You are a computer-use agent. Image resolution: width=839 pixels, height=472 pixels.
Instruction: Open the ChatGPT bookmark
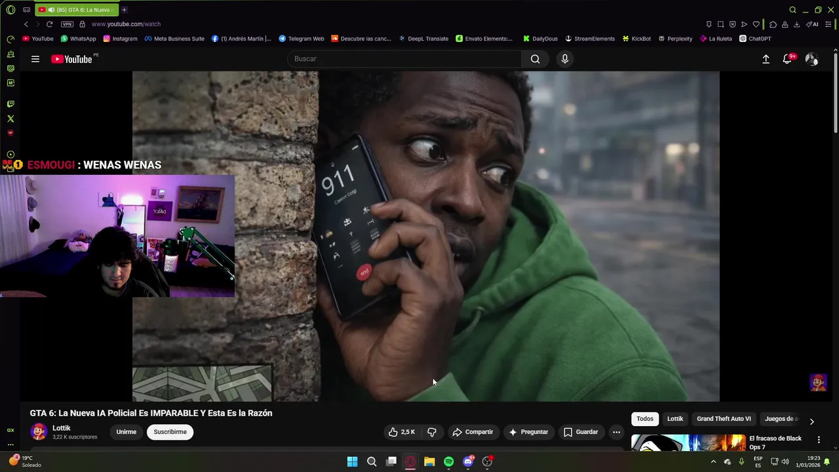(755, 39)
